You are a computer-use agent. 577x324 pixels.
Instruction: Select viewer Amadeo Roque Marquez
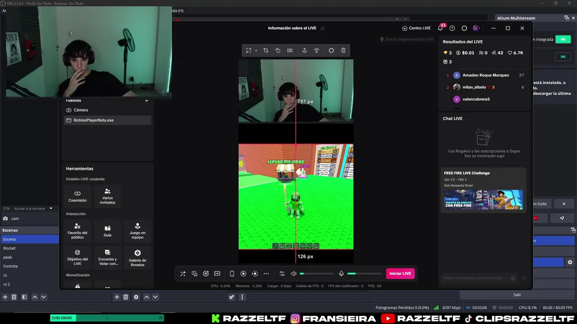(x=485, y=75)
